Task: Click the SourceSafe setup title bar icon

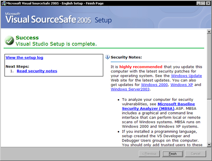Action: click(3, 3)
